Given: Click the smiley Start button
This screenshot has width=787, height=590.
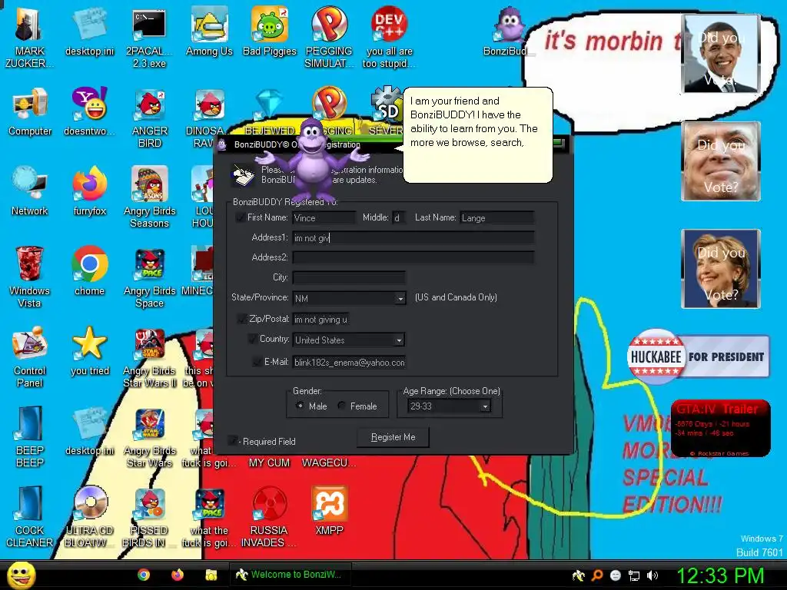Looking at the screenshot, I should point(21,575).
